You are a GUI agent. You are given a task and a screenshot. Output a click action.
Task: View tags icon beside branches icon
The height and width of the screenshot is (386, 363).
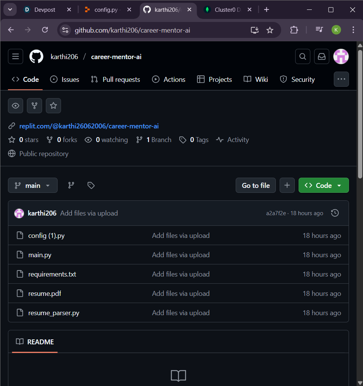[91, 185]
